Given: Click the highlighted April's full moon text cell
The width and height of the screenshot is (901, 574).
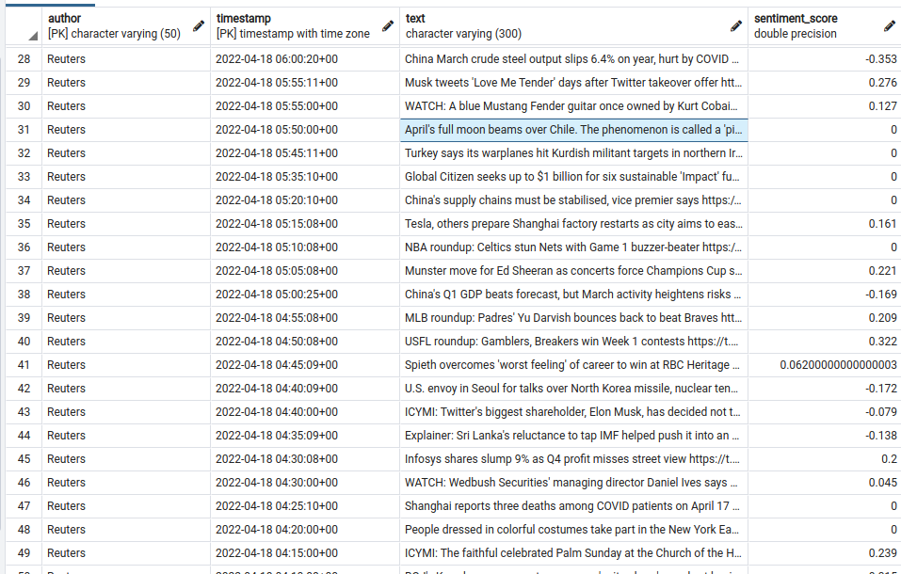Looking at the screenshot, I should pyautogui.click(x=574, y=129).
